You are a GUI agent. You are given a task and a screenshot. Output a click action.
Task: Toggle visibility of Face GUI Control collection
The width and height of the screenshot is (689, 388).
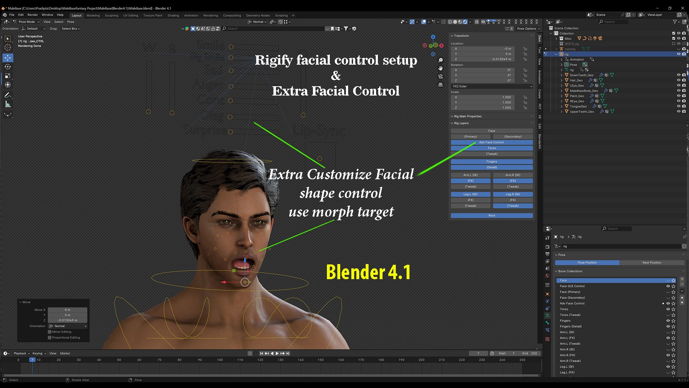click(x=668, y=286)
